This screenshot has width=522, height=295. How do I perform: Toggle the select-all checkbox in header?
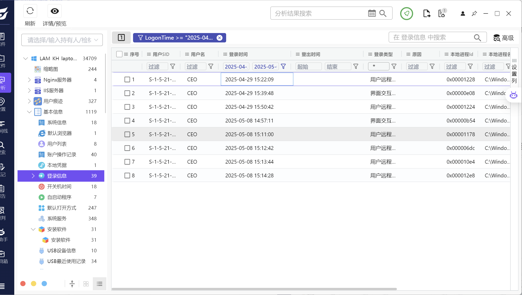pos(119,54)
